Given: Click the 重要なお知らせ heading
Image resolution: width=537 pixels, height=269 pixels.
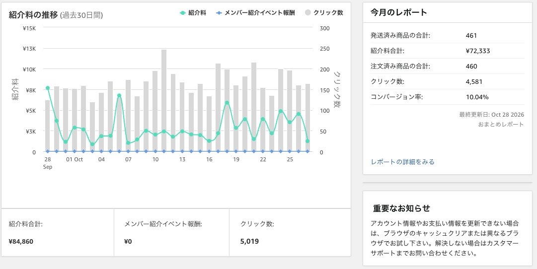Looking at the screenshot, I should point(401,208).
